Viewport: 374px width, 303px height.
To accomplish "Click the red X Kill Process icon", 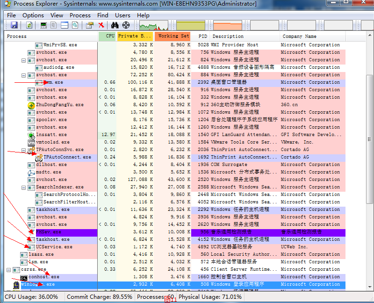I will [x=101, y=25].
